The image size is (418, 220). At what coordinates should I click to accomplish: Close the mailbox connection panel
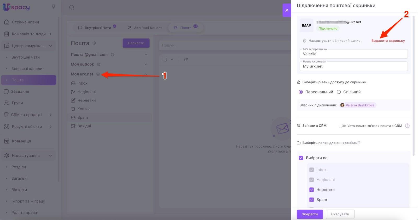pos(287,10)
